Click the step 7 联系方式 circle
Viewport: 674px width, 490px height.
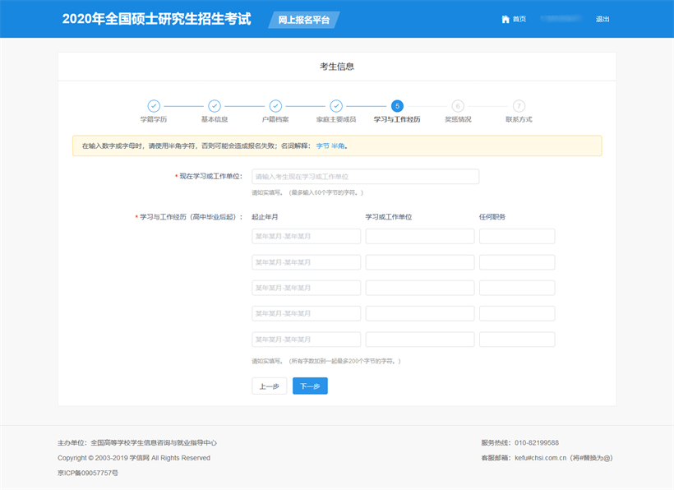(519, 106)
